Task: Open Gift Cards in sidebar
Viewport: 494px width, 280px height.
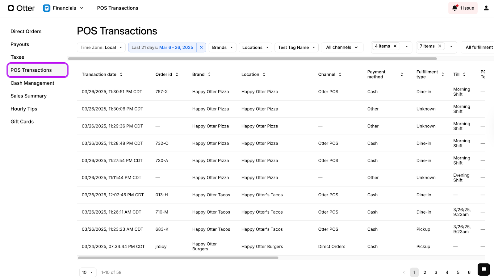Action: (x=22, y=122)
